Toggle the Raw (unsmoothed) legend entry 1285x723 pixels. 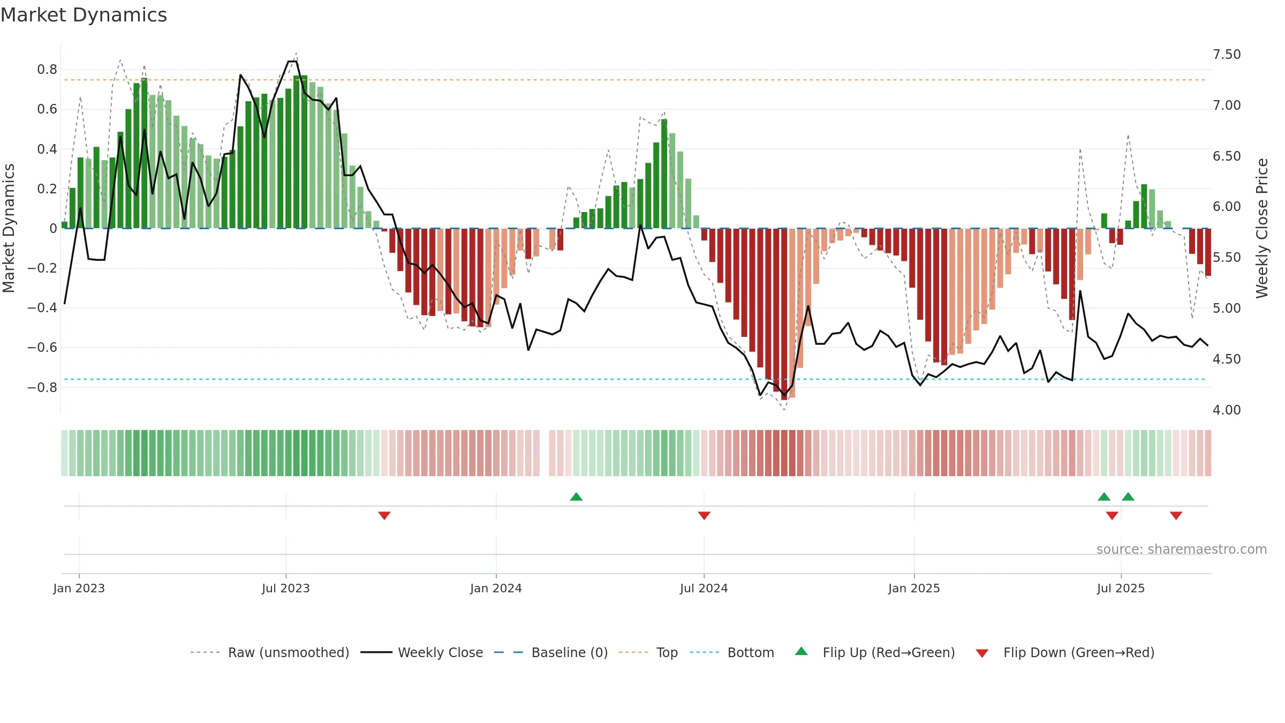269,652
